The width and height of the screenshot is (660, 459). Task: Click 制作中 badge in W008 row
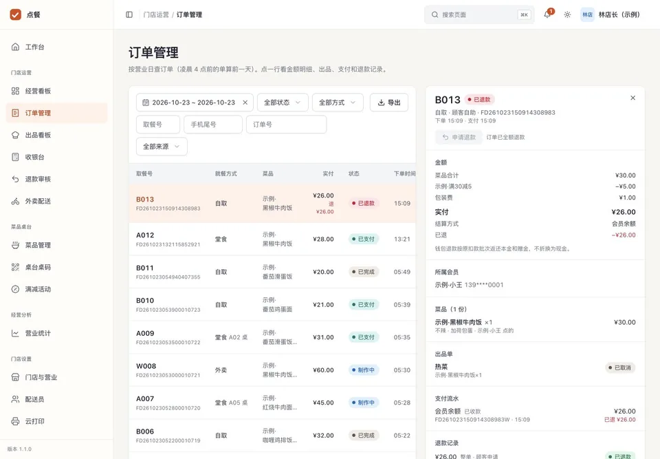pos(363,370)
